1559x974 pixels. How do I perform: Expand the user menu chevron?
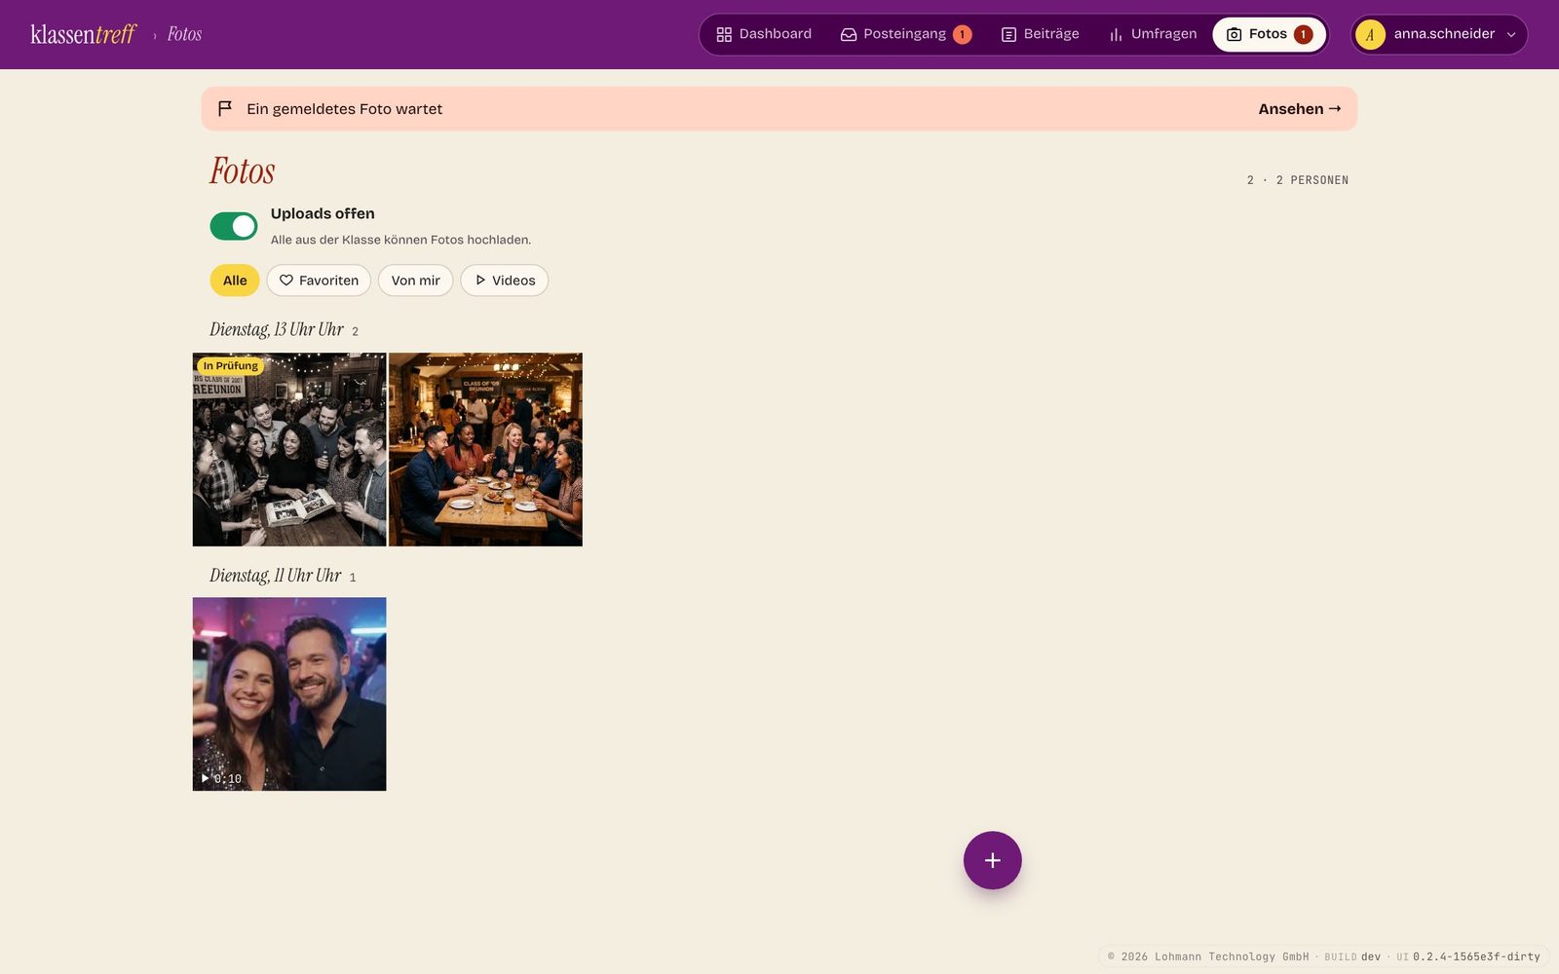tap(1511, 35)
